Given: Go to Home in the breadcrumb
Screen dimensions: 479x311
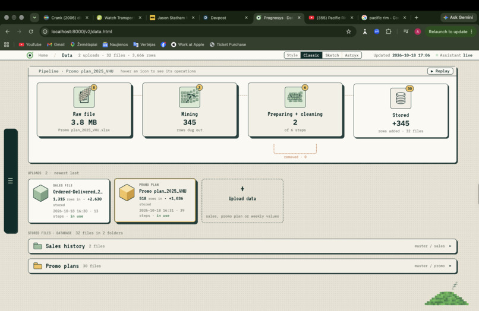Looking at the screenshot, I should point(43,55).
